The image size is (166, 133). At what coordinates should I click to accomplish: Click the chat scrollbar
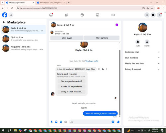[x=120, y=82]
